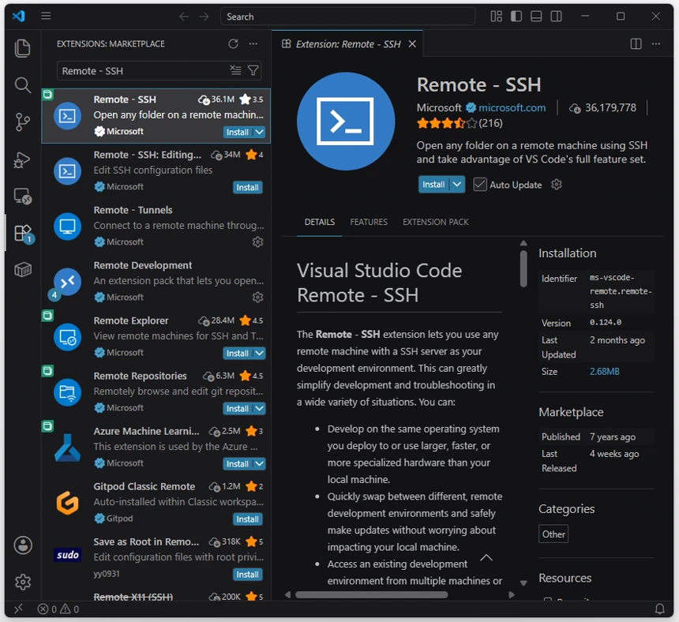Open Manage gear in activity bar

click(23, 582)
